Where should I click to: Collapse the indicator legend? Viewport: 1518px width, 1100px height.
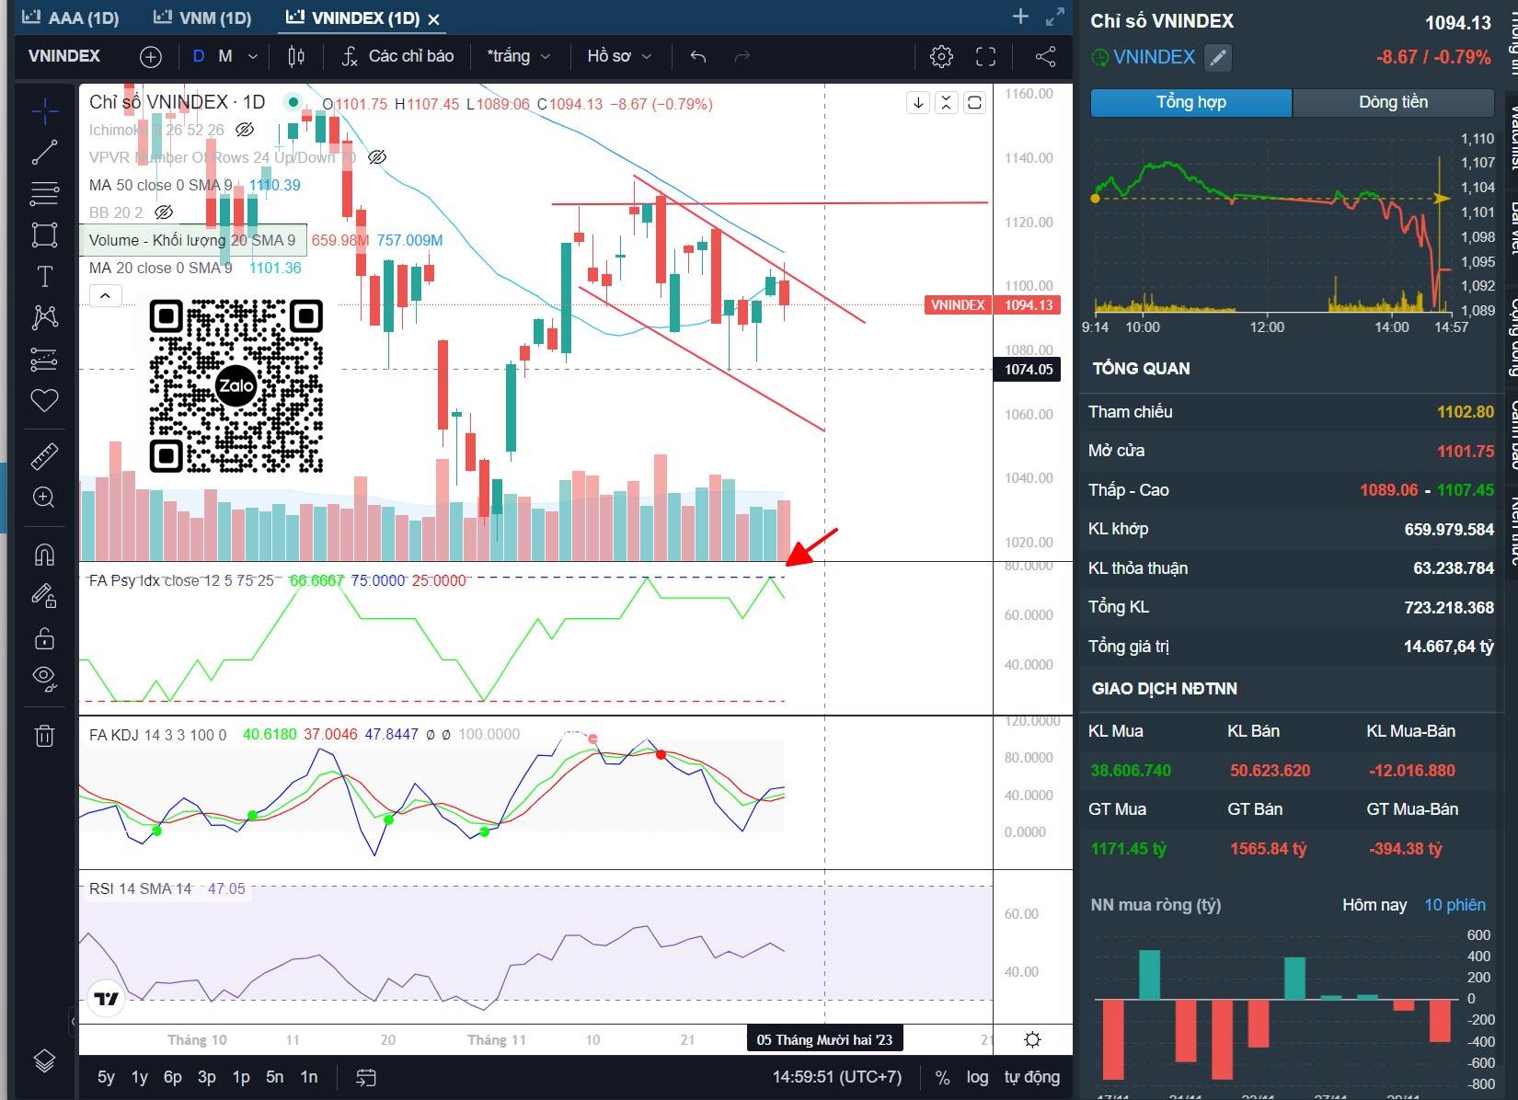tap(105, 295)
